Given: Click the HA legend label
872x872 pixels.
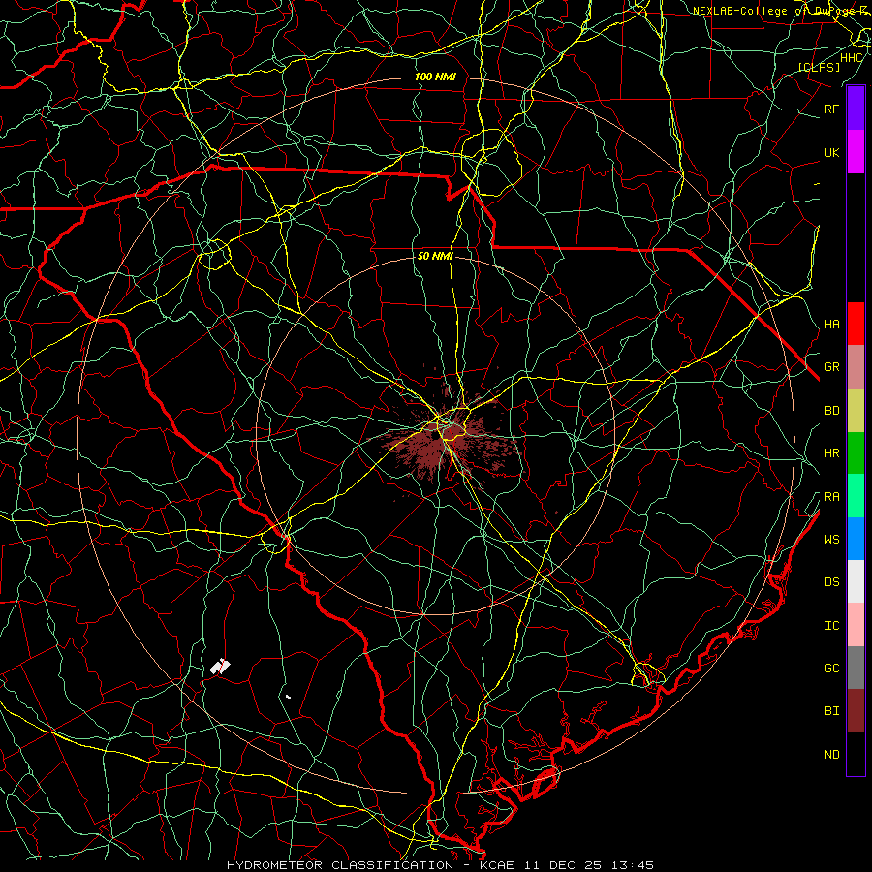Looking at the screenshot, I should pyautogui.click(x=831, y=324).
